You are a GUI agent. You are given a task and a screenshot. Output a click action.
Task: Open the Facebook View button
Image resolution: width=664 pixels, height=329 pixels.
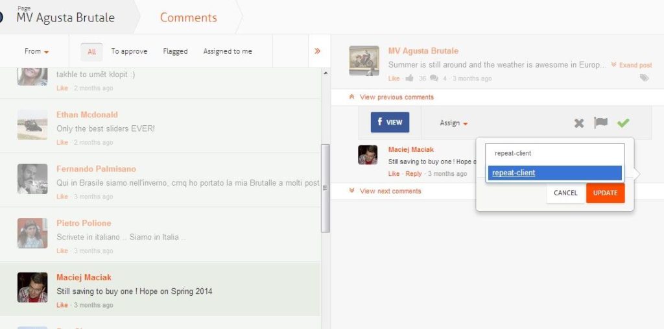[x=390, y=122]
